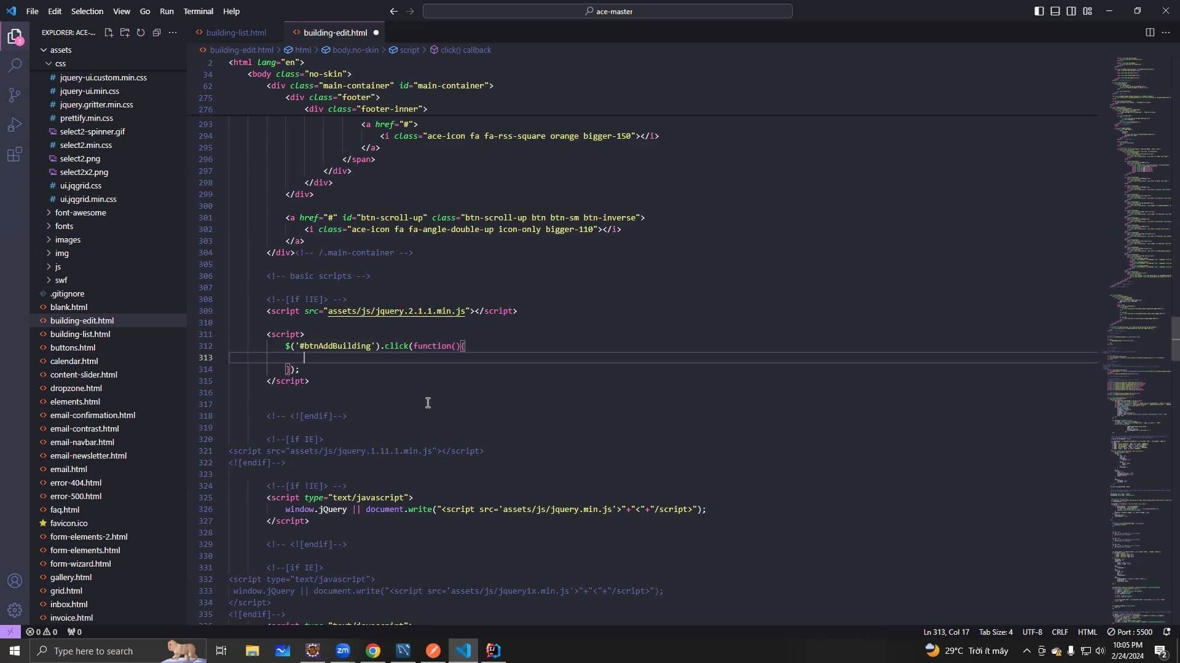Open the Source Control view
1180x663 pixels.
point(15,95)
